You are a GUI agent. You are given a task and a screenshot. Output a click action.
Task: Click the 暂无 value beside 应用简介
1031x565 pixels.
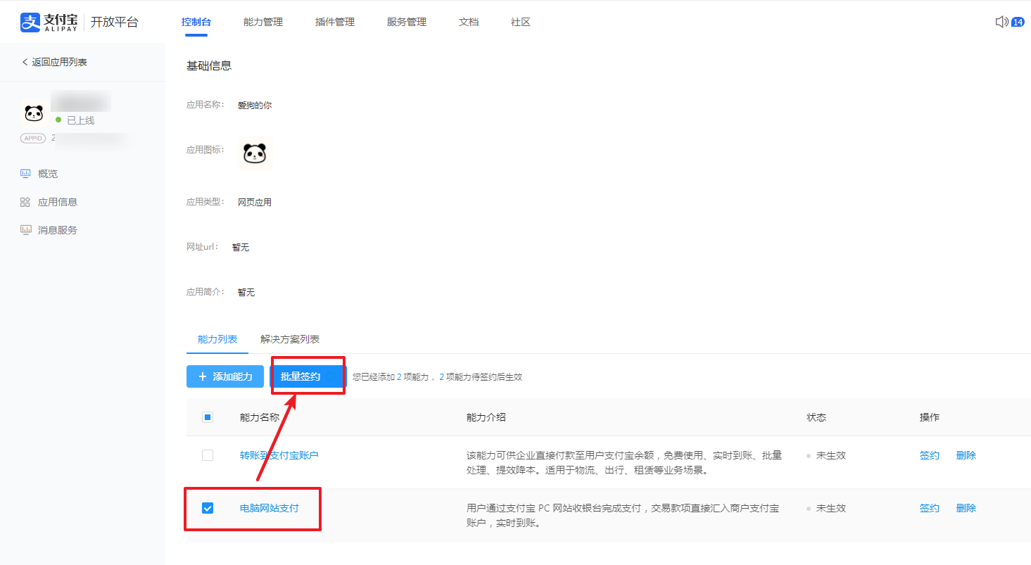246,292
